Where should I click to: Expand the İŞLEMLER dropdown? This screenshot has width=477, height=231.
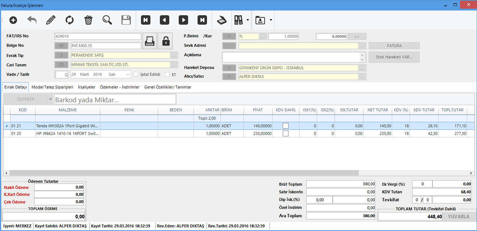click(x=50, y=99)
